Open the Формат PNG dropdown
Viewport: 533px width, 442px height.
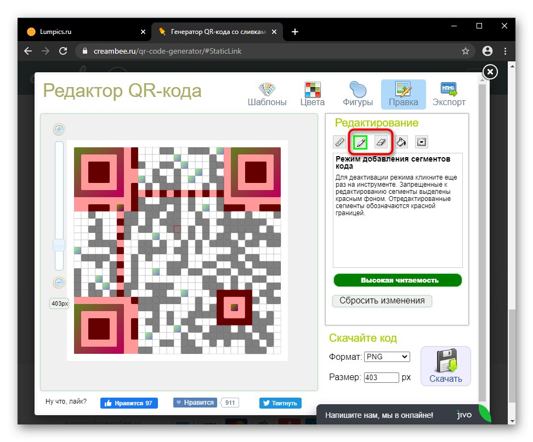387,357
